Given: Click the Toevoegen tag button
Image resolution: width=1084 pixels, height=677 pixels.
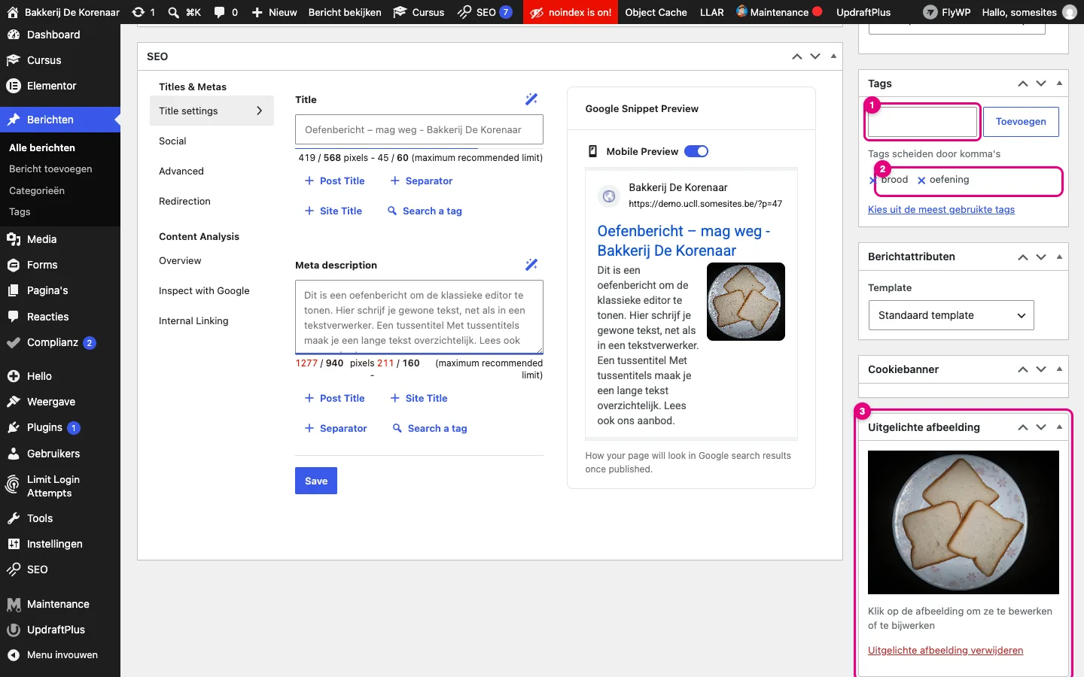Looking at the screenshot, I should click(x=1021, y=122).
